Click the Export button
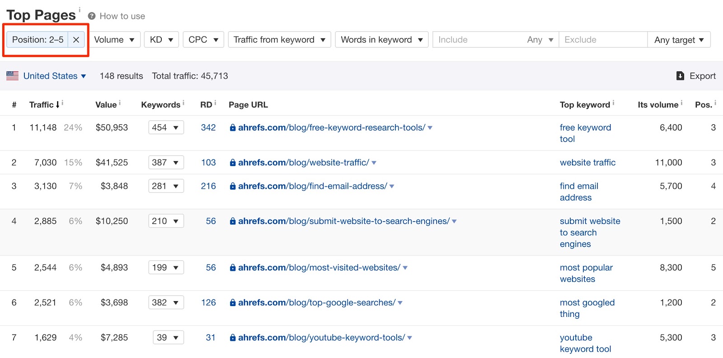Viewport: 723px width, 358px height. tap(696, 76)
